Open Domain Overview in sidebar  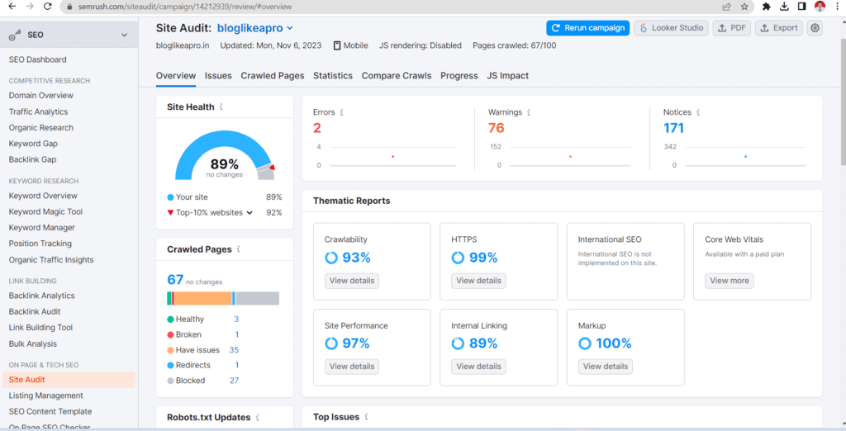tap(41, 96)
